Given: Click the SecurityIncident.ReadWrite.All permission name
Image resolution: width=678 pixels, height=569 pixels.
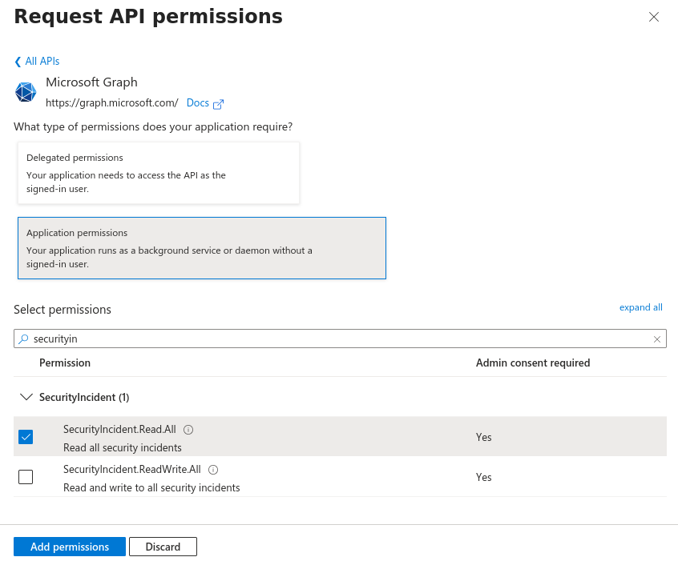Looking at the screenshot, I should [x=132, y=469].
